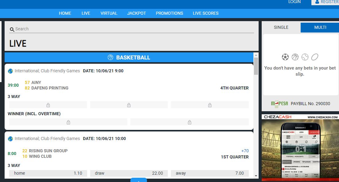Click the middle locked 3 WAY odds for Ainy
The width and height of the screenshot is (339, 182).
point(129,105)
